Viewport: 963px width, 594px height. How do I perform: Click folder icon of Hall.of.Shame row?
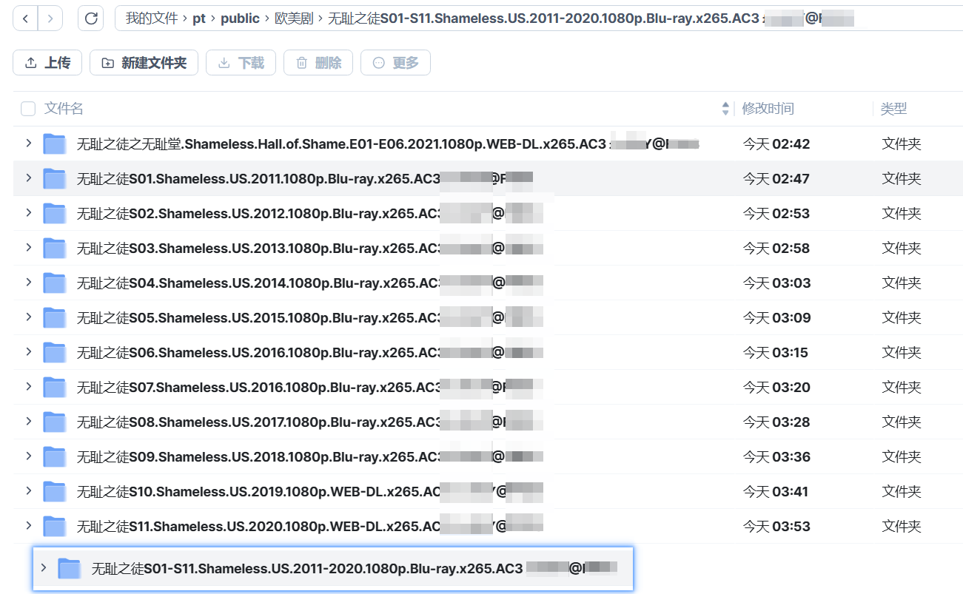(55, 144)
